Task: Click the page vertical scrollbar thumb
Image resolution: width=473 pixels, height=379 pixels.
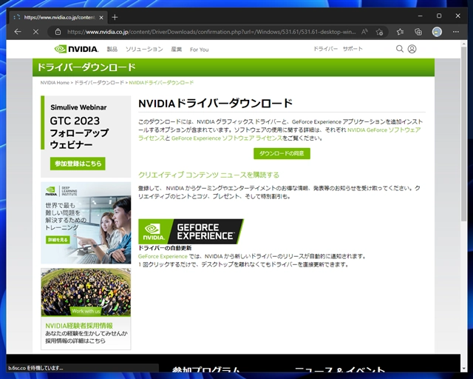Action: coord(463,134)
